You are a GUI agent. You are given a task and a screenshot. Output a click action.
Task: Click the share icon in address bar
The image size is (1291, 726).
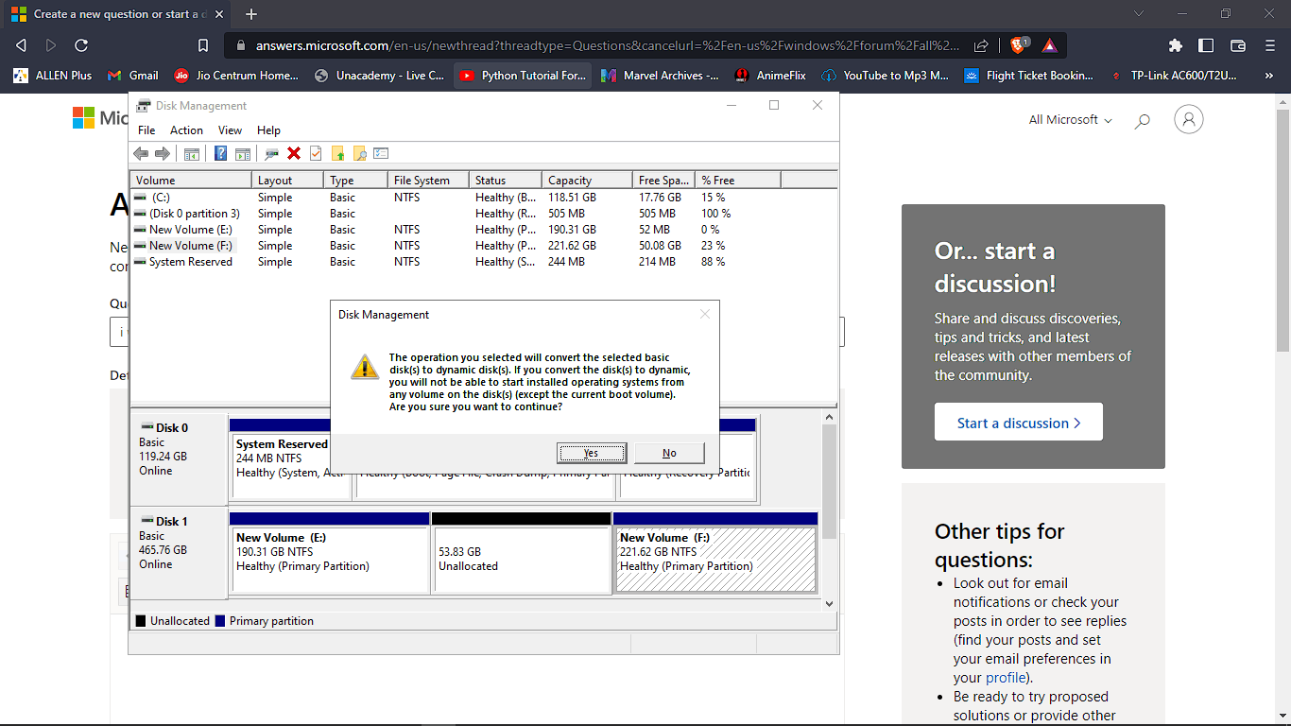pyautogui.click(x=981, y=45)
